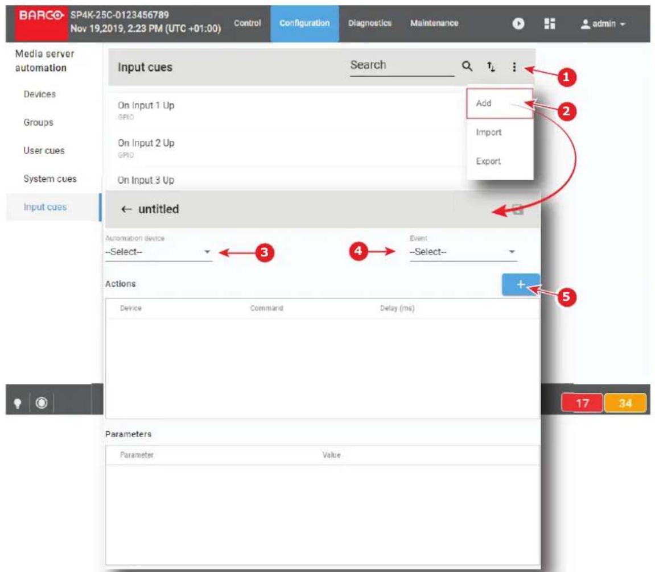Click the orange 34 warnings badge
The width and height of the screenshot is (655, 572).
pyautogui.click(x=625, y=403)
